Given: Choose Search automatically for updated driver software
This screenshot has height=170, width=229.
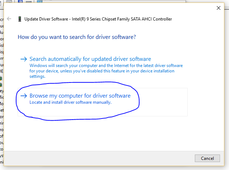Looking at the screenshot, I should pos(90,59).
